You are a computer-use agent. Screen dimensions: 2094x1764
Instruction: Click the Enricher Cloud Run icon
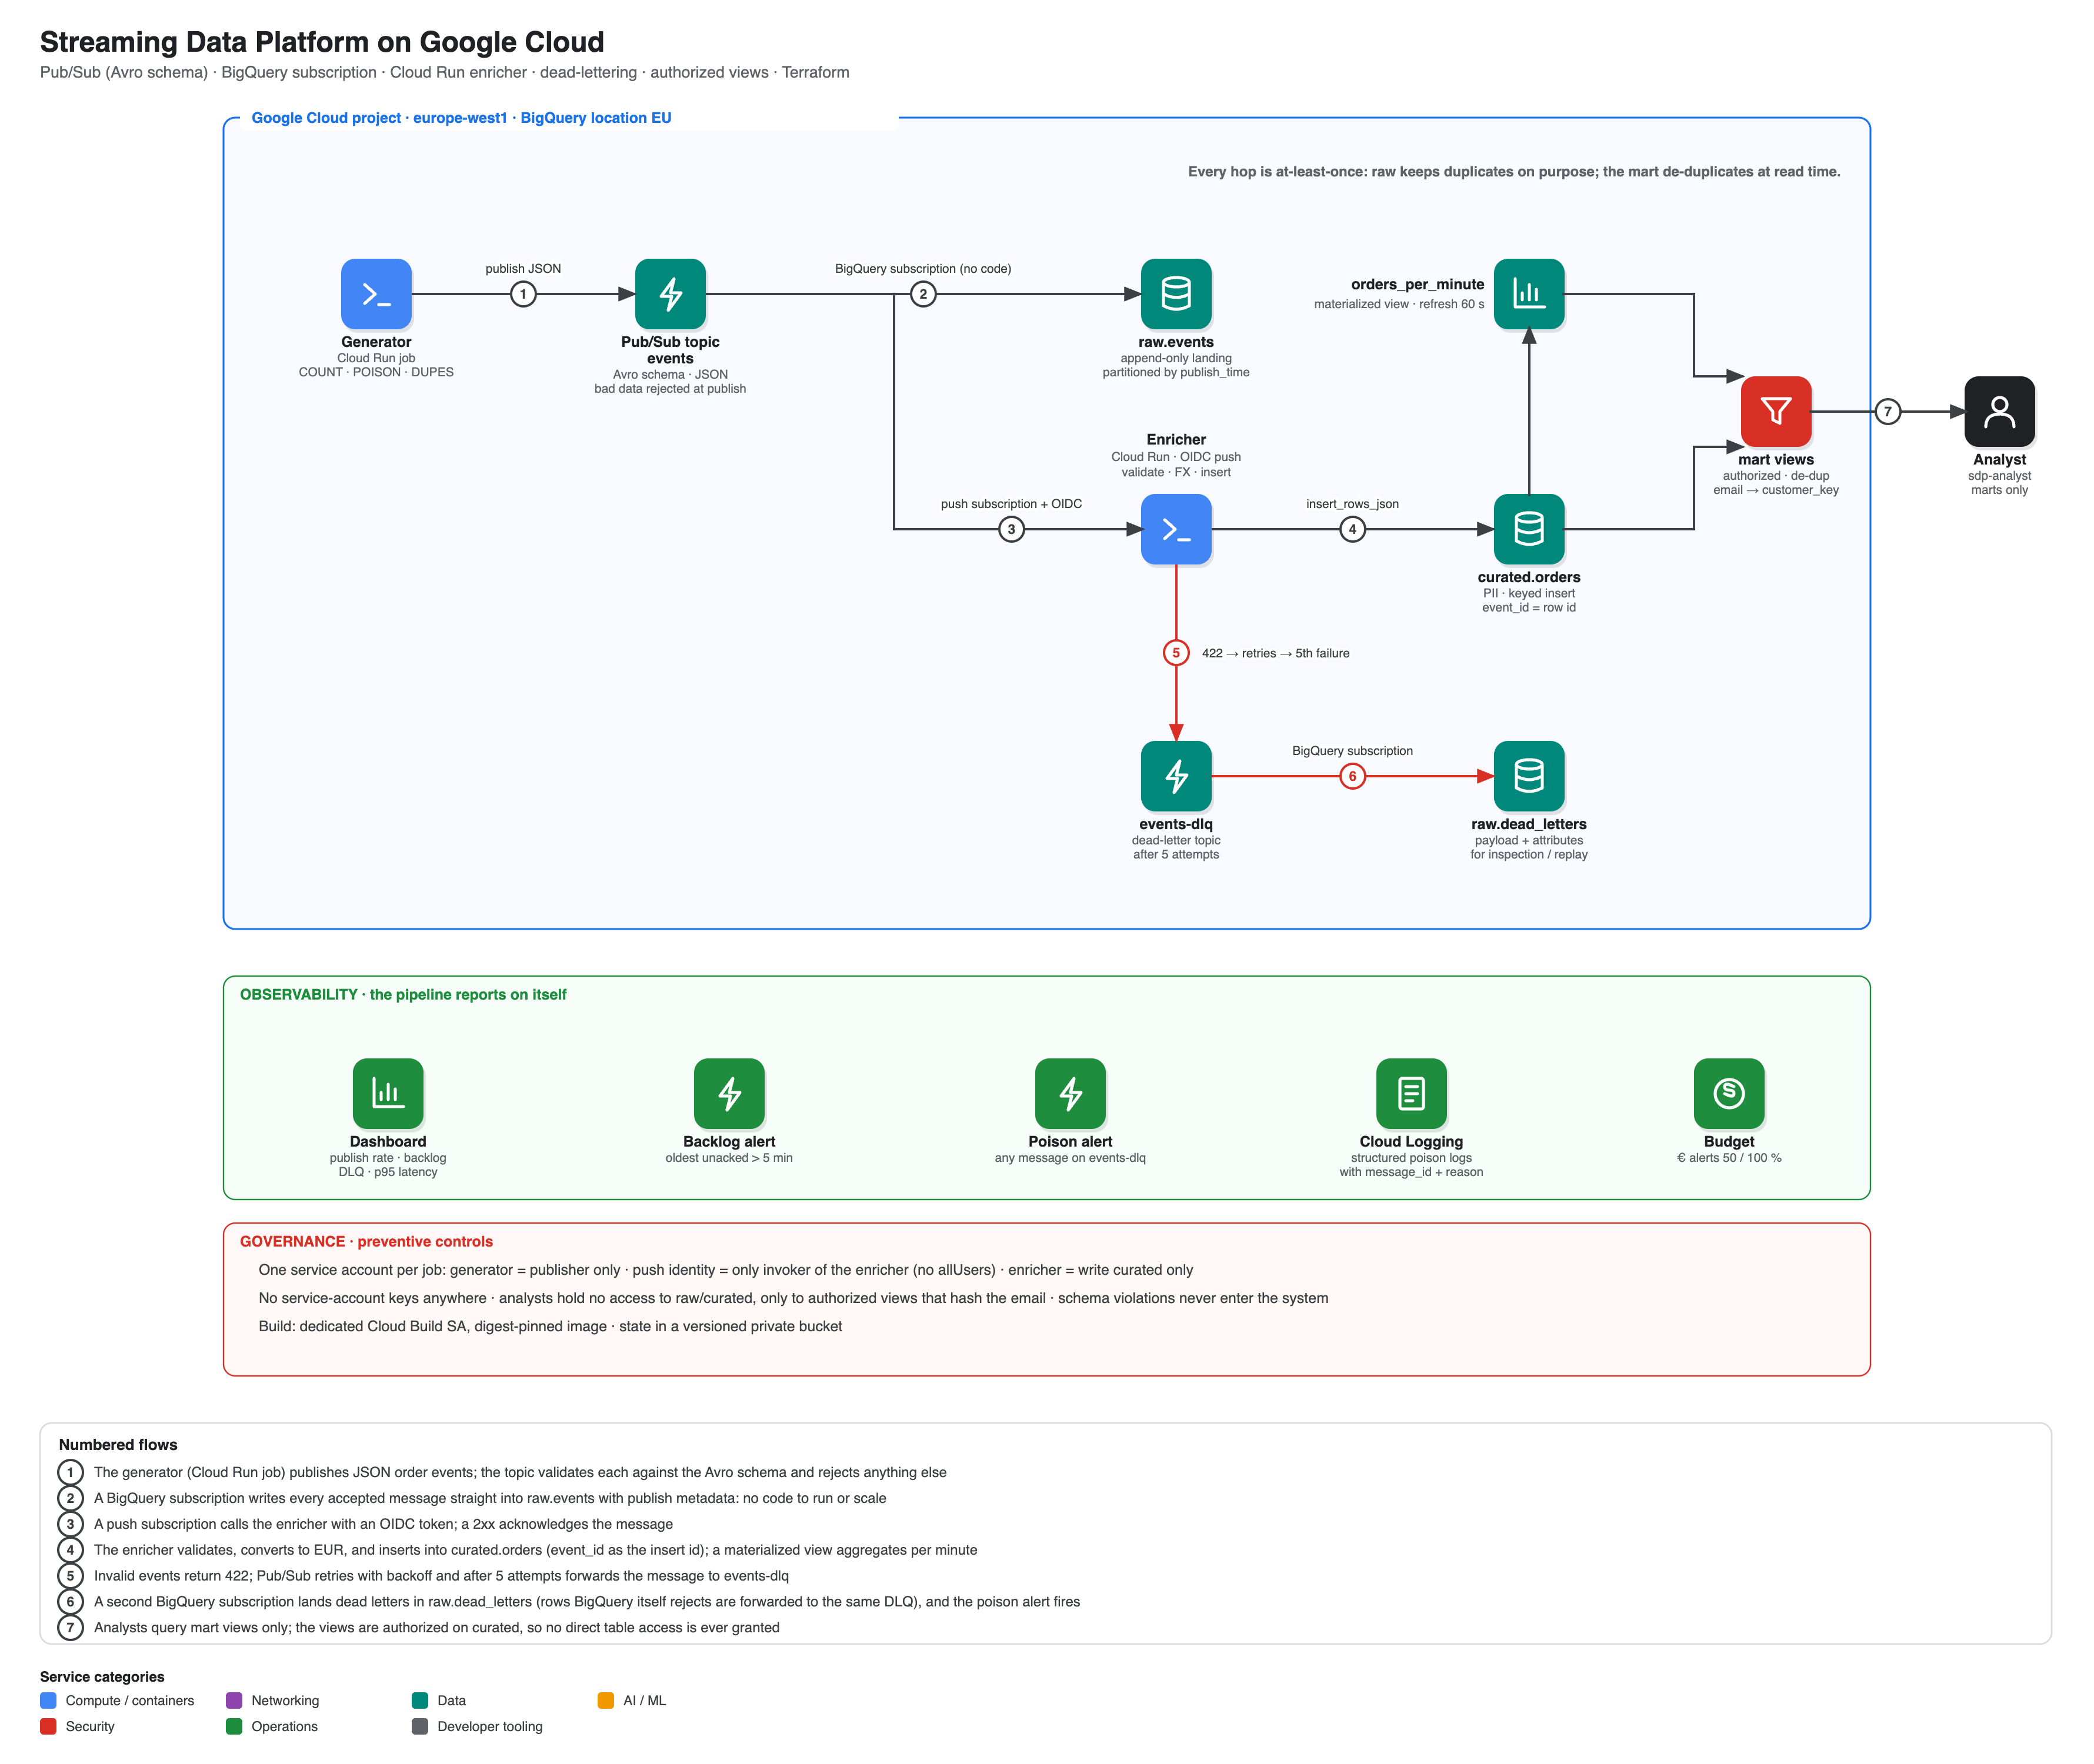point(1176,529)
